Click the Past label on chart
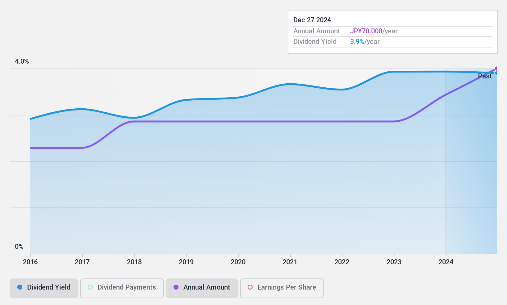The height and width of the screenshot is (305, 507). pos(485,76)
